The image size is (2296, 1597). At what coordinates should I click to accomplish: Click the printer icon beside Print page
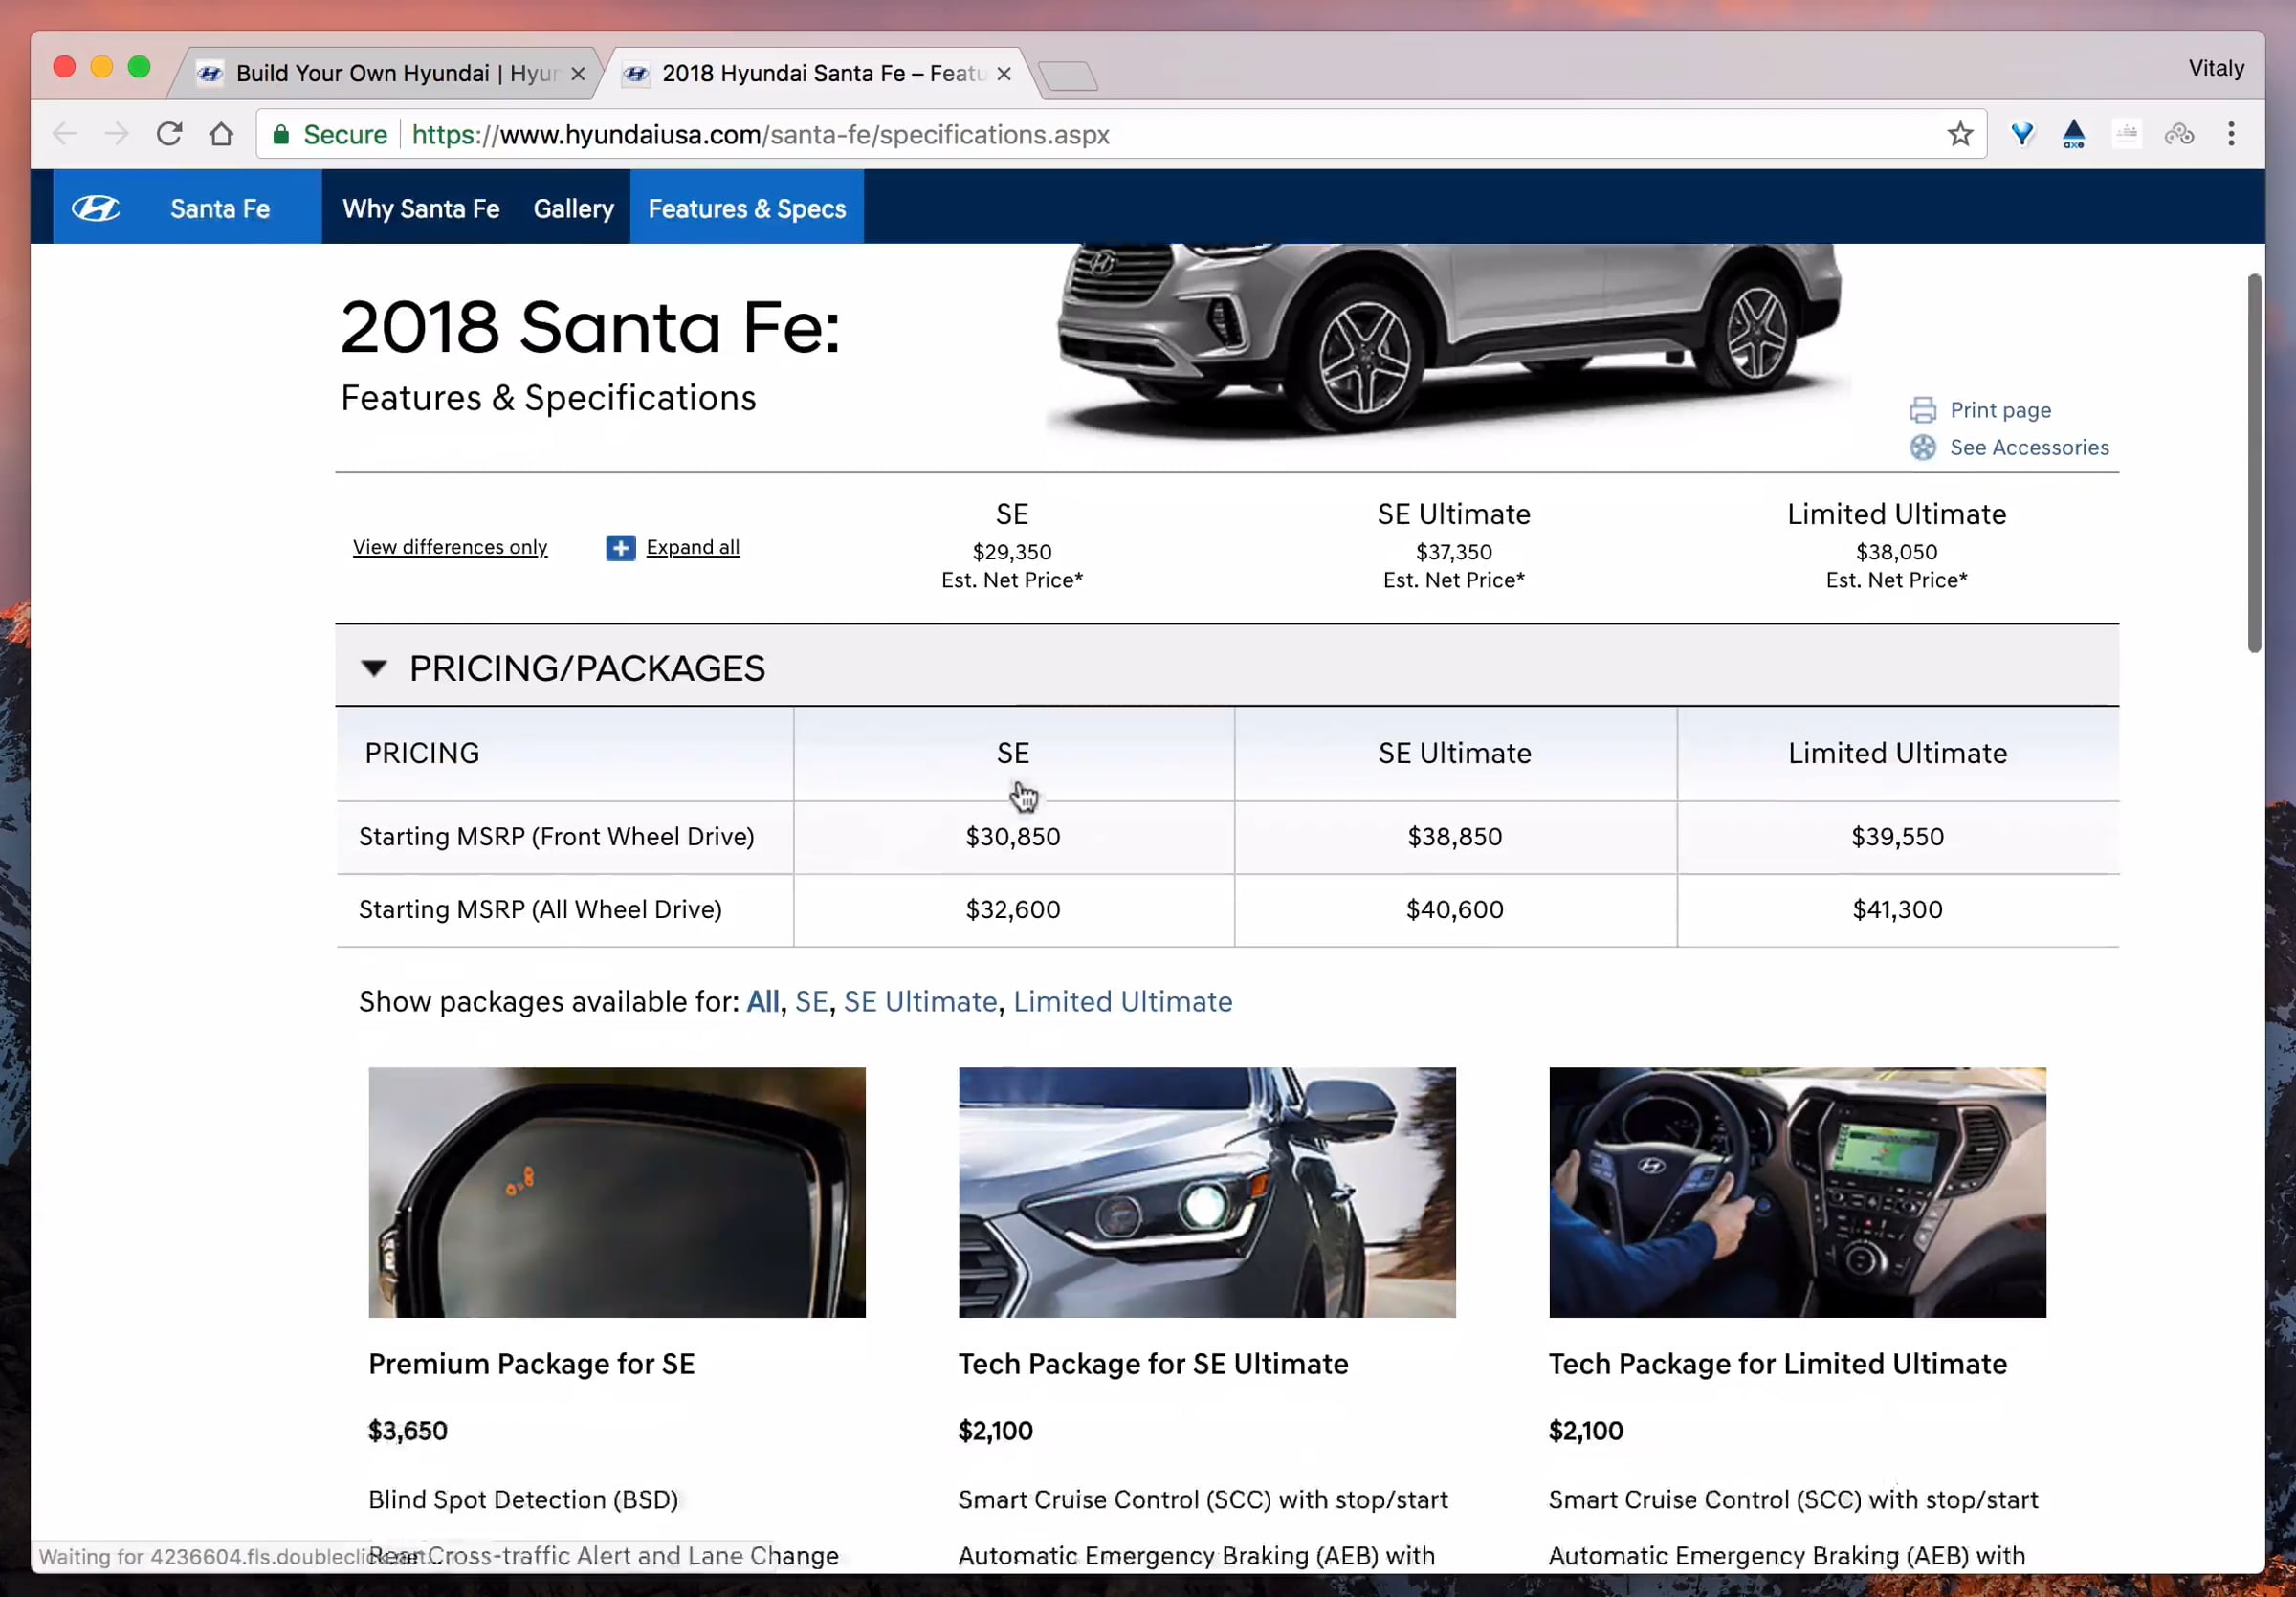[1922, 409]
